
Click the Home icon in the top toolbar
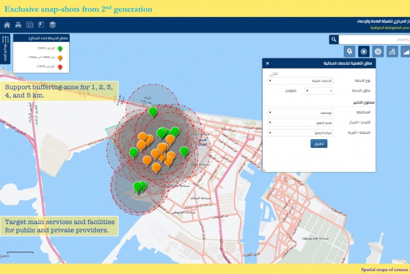[x=7, y=25]
